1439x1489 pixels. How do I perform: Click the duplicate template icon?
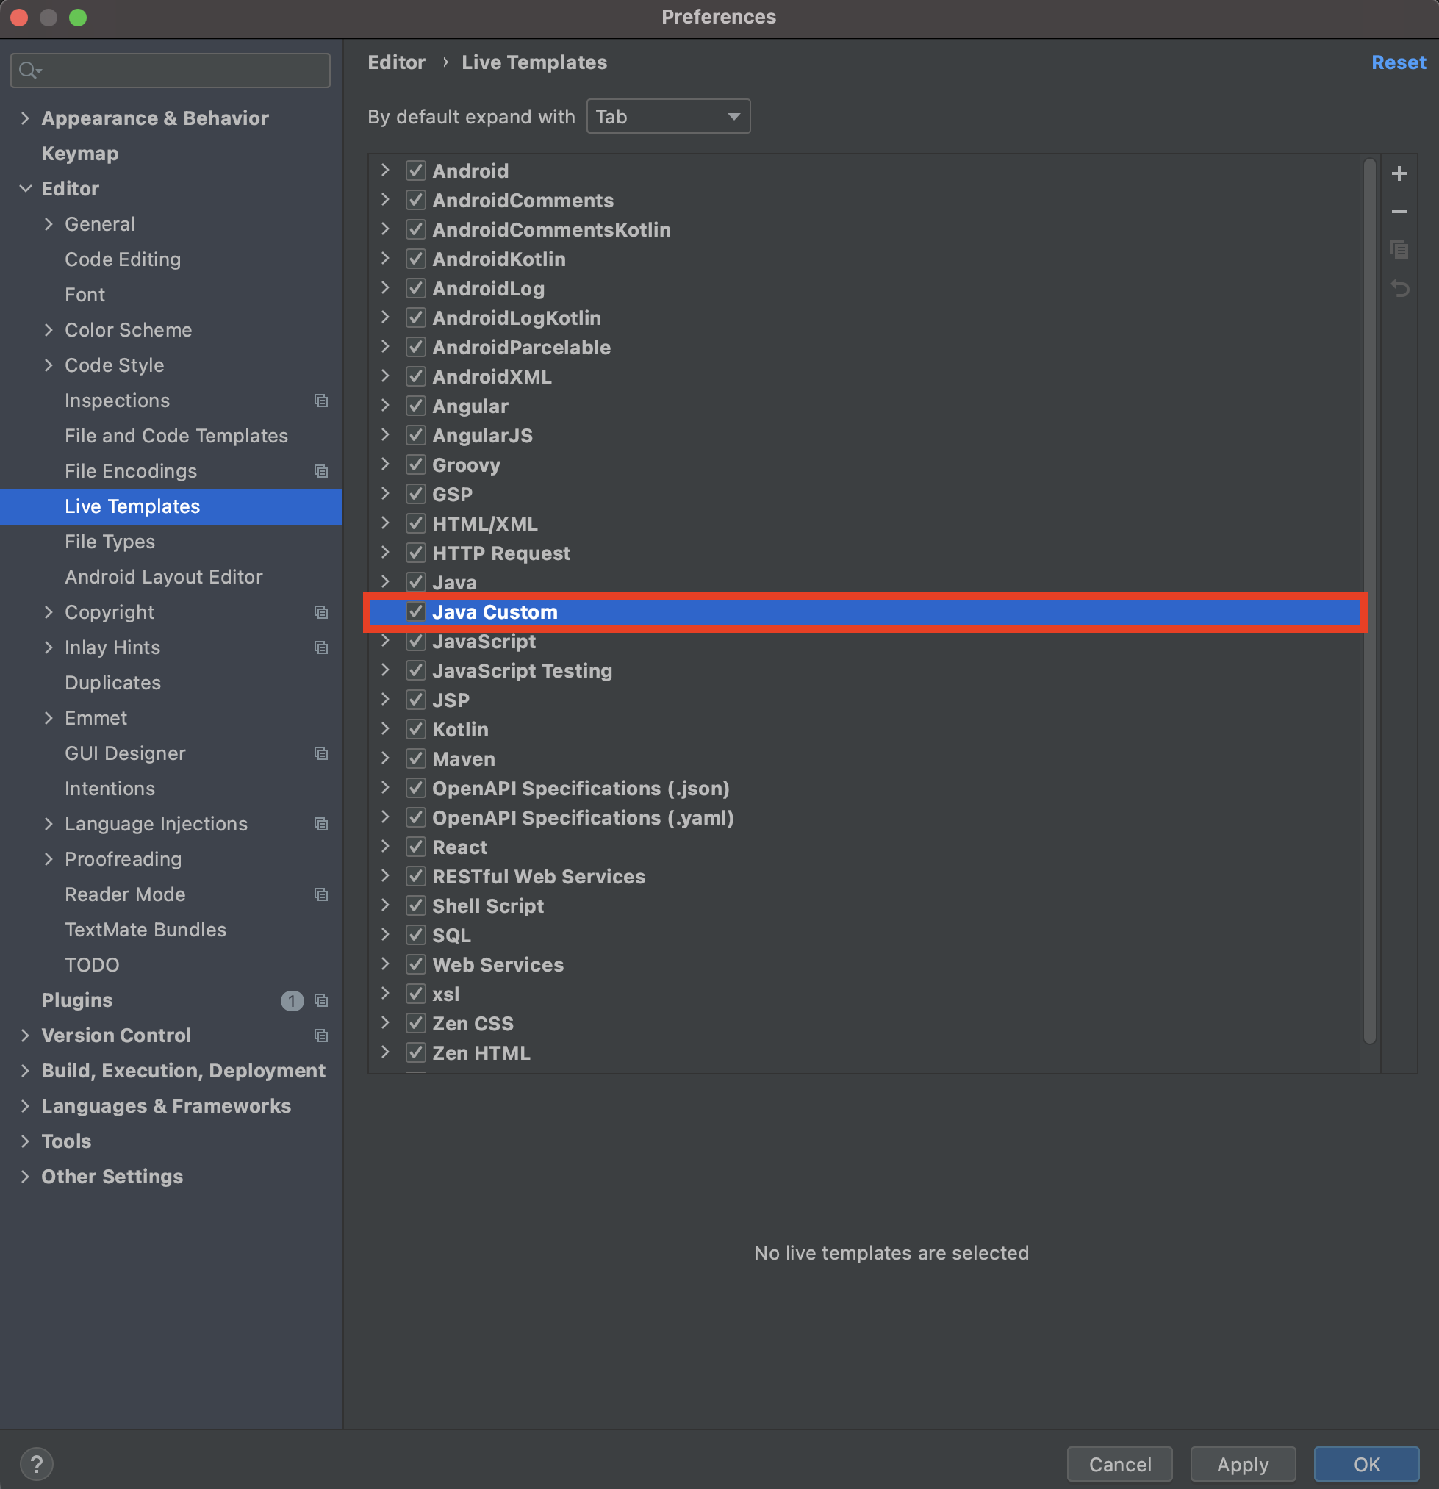click(1399, 249)
